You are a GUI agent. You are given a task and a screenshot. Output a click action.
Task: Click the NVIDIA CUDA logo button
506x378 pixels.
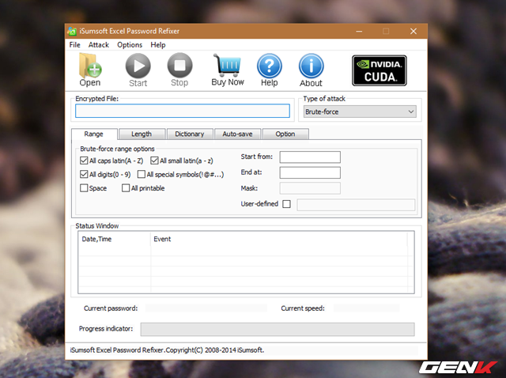[379, 70]
